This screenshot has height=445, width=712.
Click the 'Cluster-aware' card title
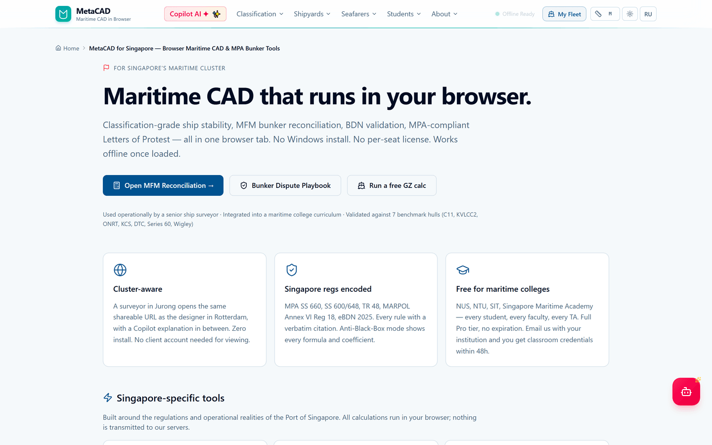(x=137, y=289)
